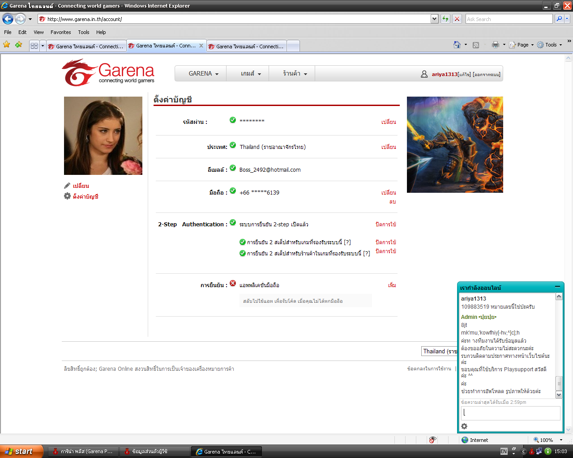Refresh the page with the green arrows icon
Screen dimensions: 573x458
click(x=445, y=19)
